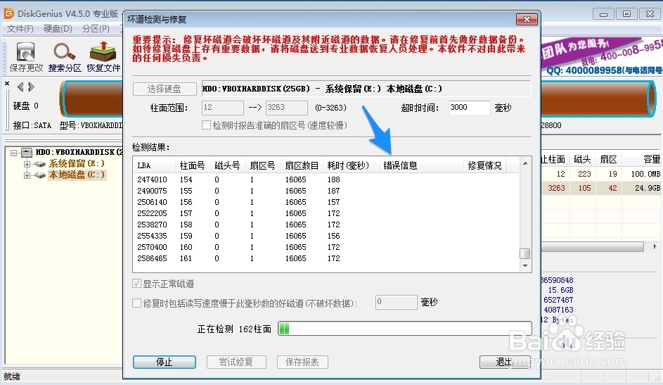663x385 pixels.
Task: Click results list scroll down arrow
Action: click(524, 265)
